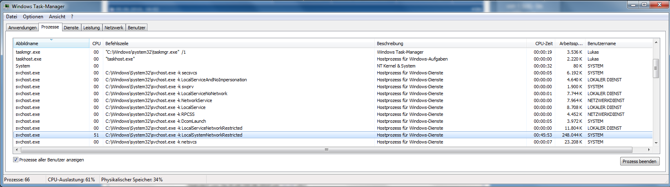
Task: Select svchost.exe row with -k swprv
Action: [333, 87]
